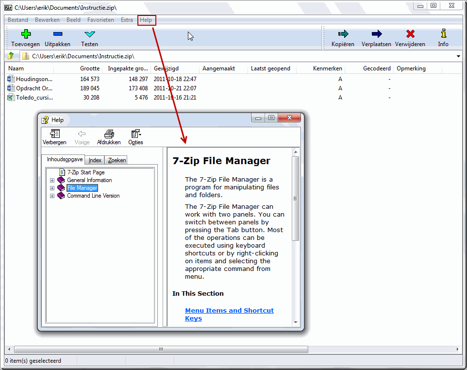467x370 pixels.
Task: Open the Extra menu
Action: click(x=127, y=20)
